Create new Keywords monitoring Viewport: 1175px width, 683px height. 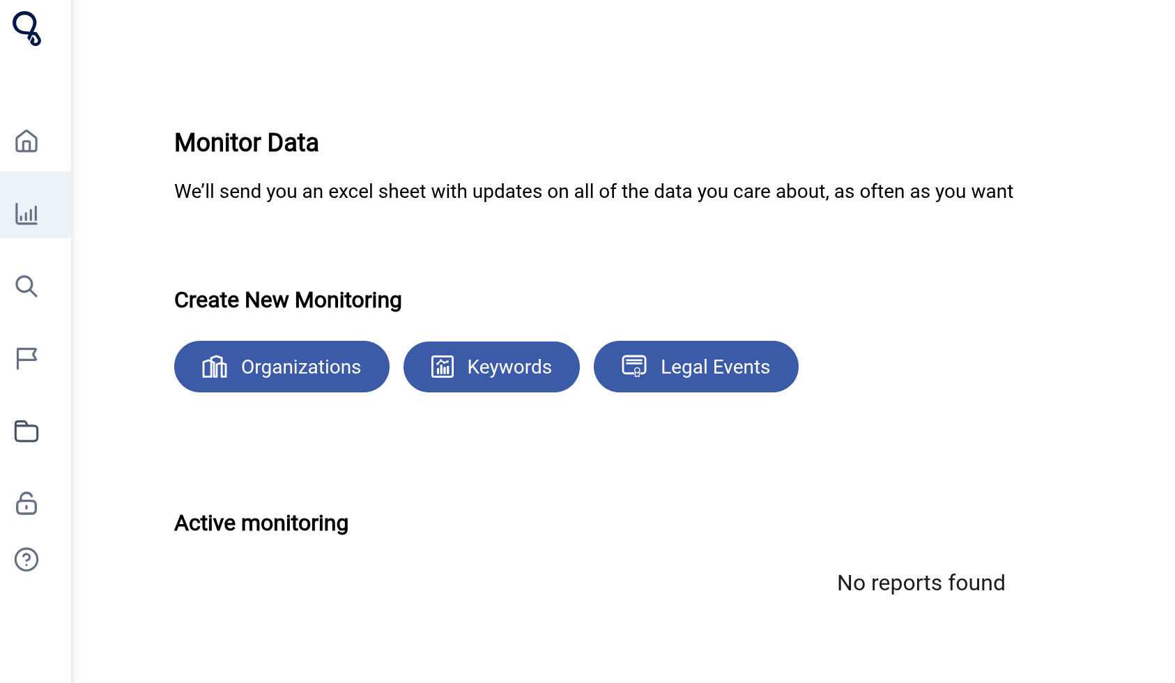[491, 367]
